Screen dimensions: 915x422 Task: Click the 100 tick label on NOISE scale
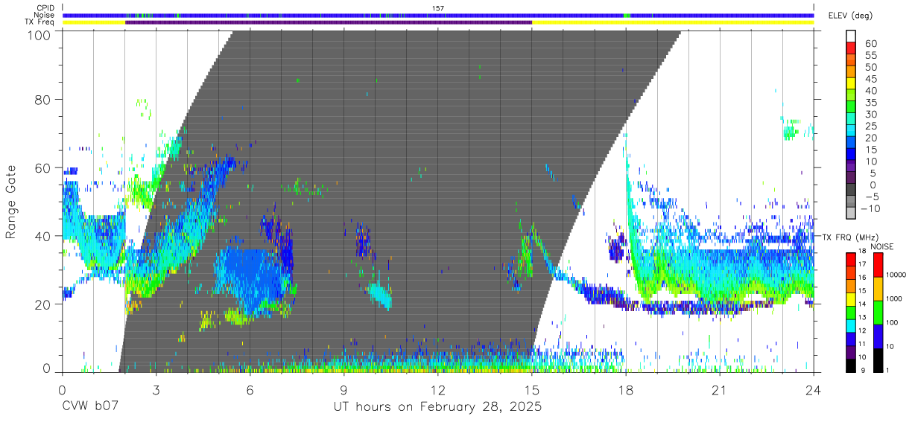tap(893, 322)
